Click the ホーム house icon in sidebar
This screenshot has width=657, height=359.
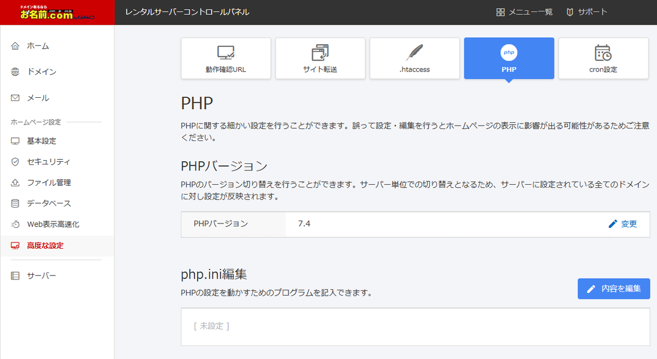click(x=15, y=46)
